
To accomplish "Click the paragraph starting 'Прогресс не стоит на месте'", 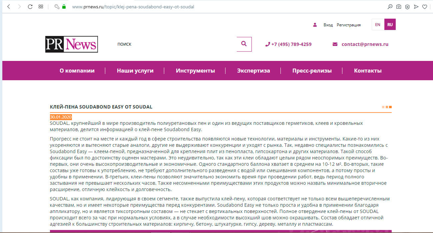I will coord(219,164).
